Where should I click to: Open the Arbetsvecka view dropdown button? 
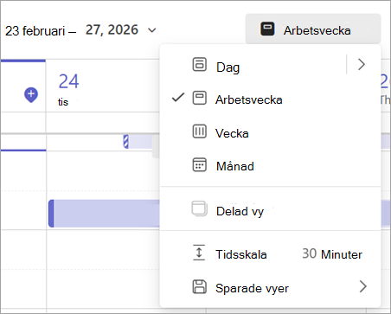click(x=313, y=29)
